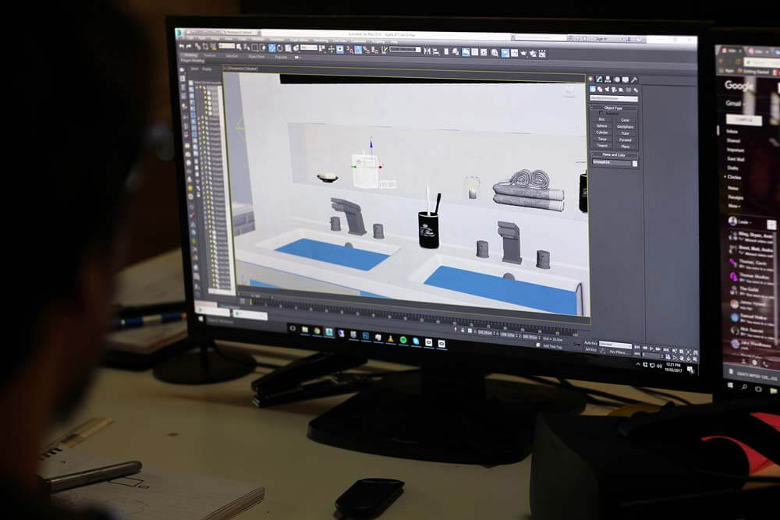Image resolution: width=780 pixels, height=520 pixels.
Task: Toggle Set Key animation mode
Action: tap(590, 349)
